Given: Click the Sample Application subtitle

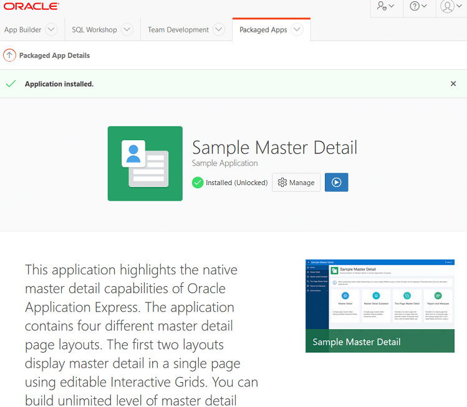Looking at the screenshot, I should coord(224,163).
